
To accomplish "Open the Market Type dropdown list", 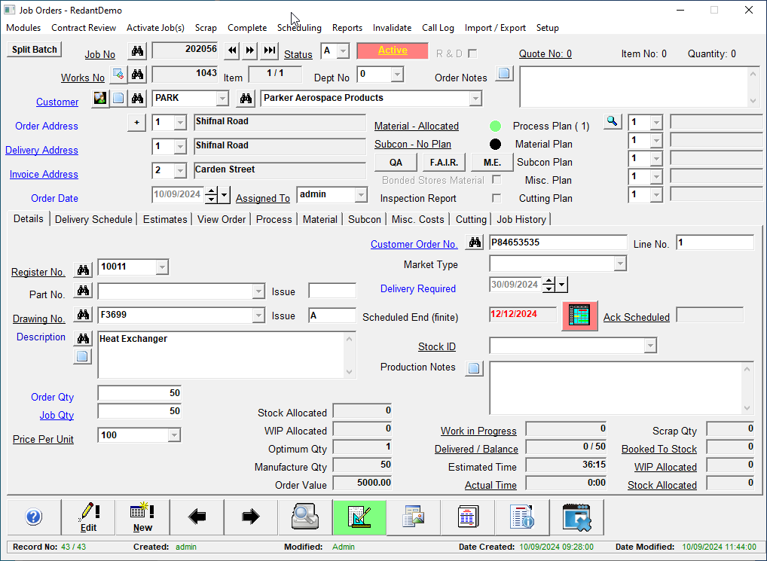I will (x=619, y=264).
